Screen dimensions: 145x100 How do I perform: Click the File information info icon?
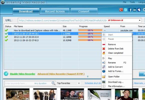(104, 86)
